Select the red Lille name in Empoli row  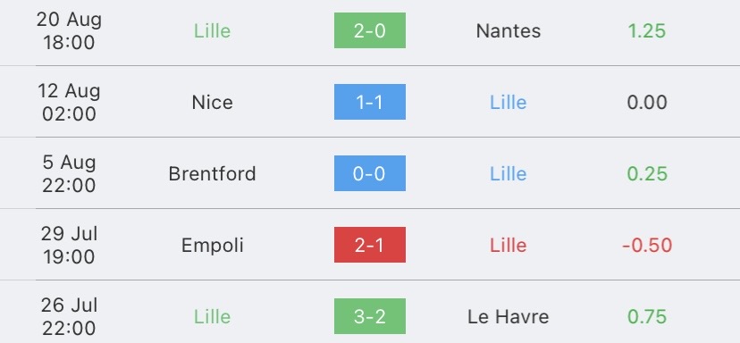pyautogui.click(x=509, y=245)
